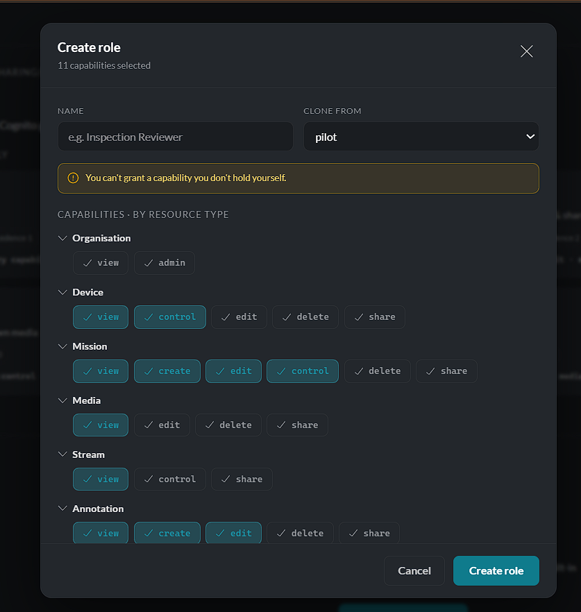
Task: Enable Stream control capability
Action: 170,479
